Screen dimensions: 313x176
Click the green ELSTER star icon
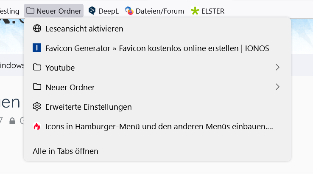pyautogui.click(x=195, y=11)
